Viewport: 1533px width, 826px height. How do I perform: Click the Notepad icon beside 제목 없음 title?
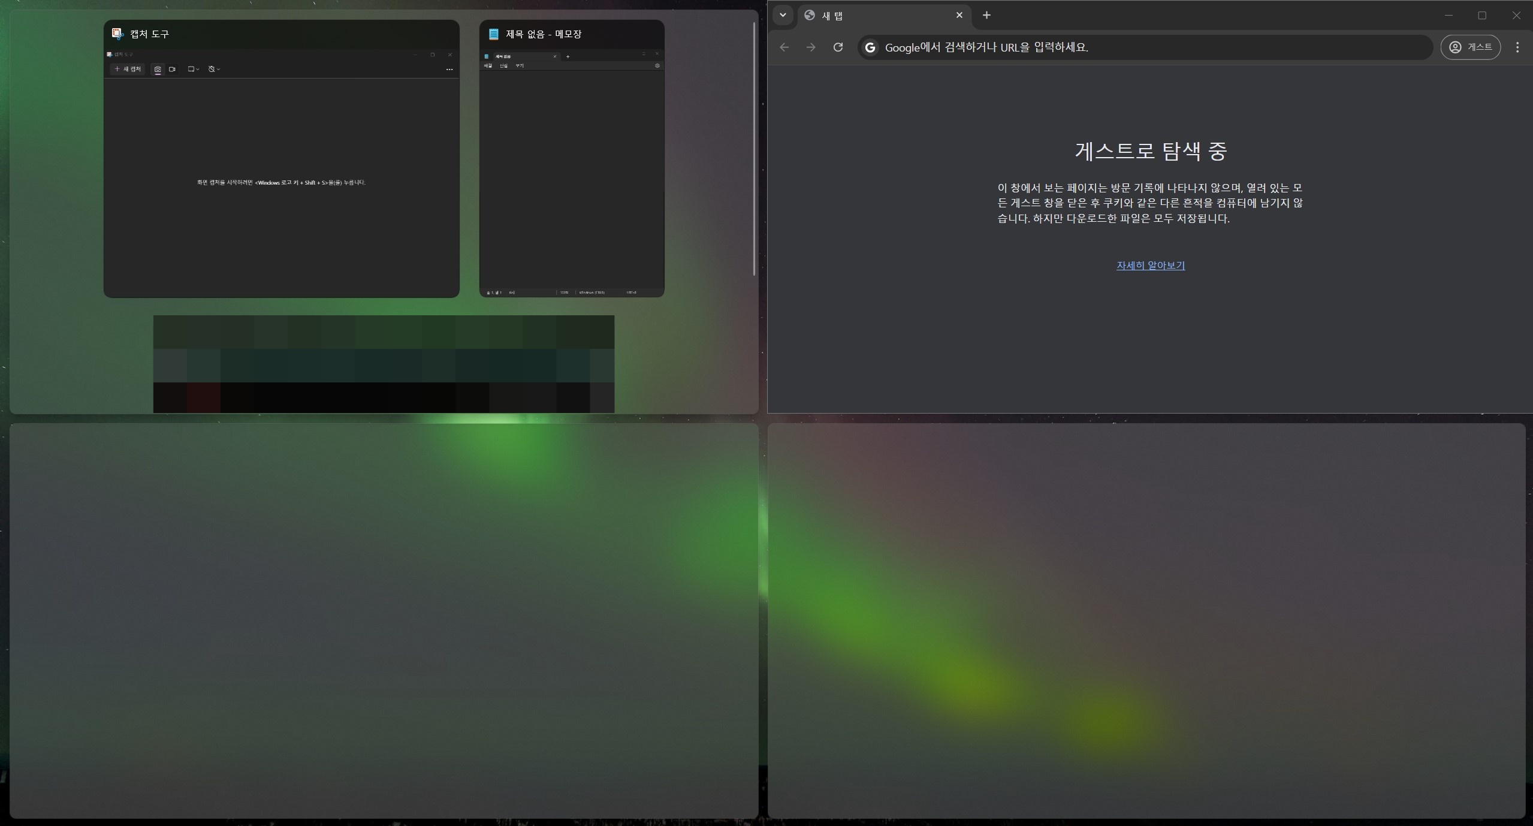(x=493, y=34)
